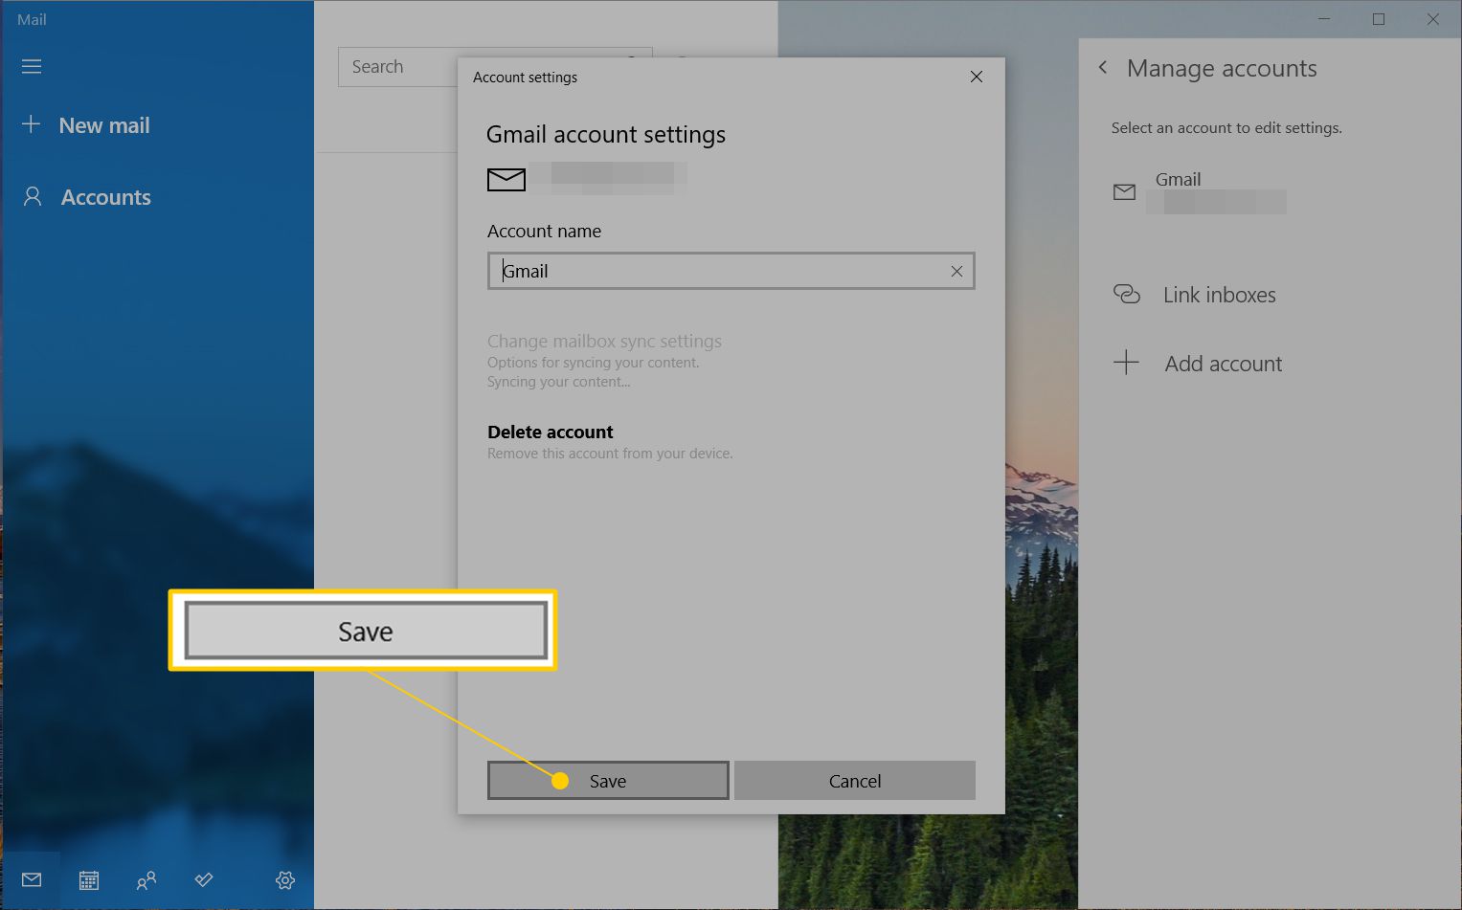Click the Link inboxes chain icon
Image resolution: width=1462 pixels, height=910 pixels.
click(x=1126, y=294)
